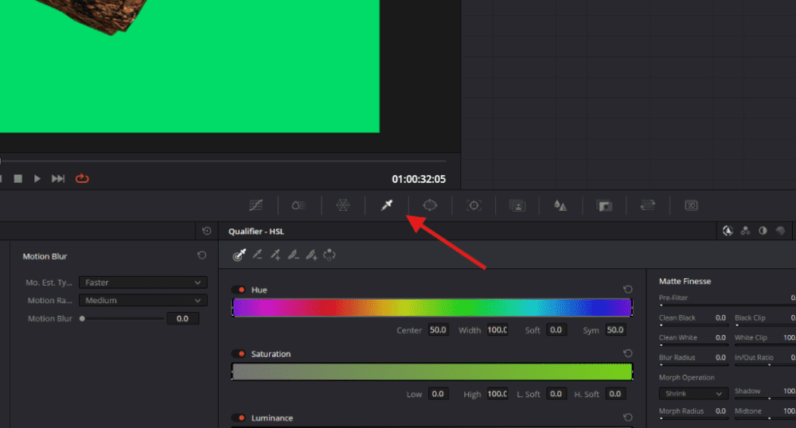Open the Curves palette
Viewport: 796px width, 428px height.
tap(256, 205)
